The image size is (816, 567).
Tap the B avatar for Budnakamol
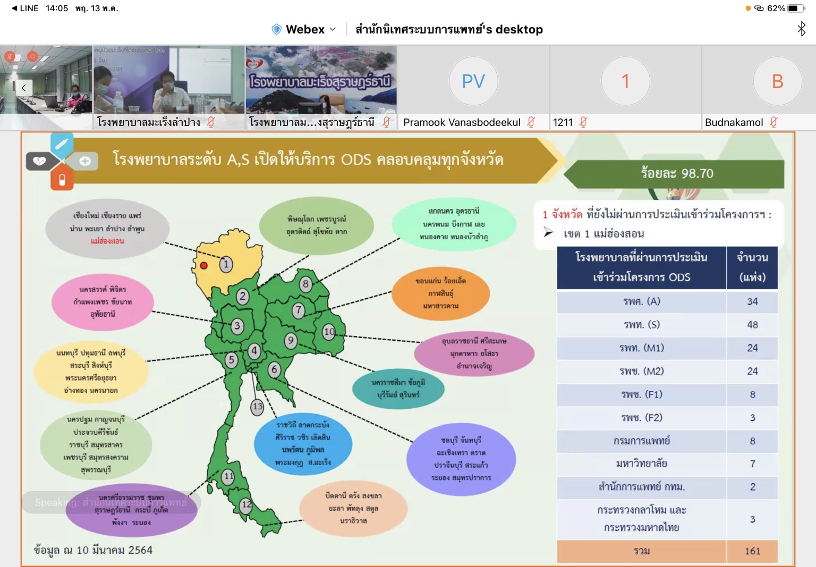[777, 81]
